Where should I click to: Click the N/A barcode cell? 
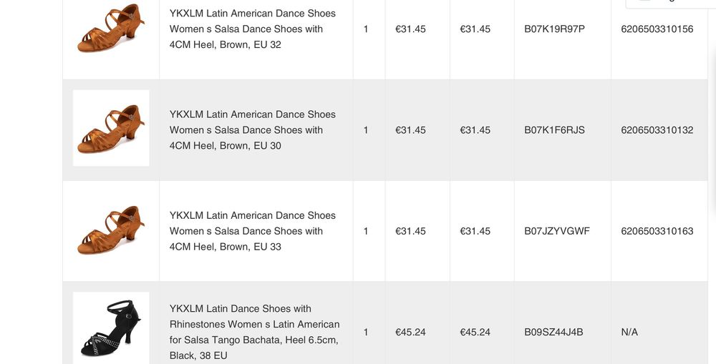(x=629, y=332)
